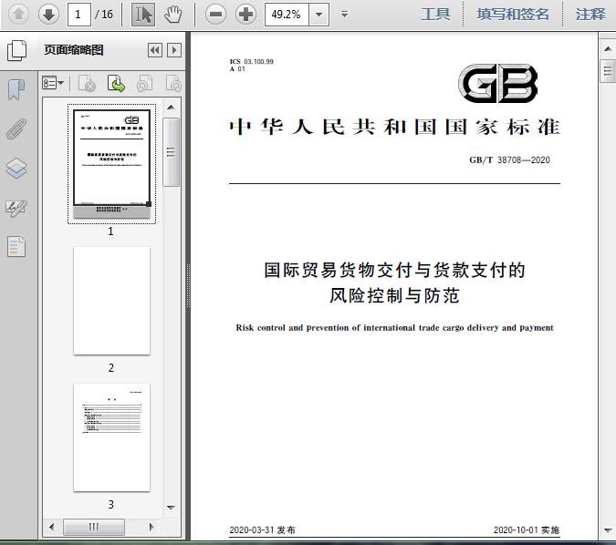Open the 工具 pane

click(x=435, y=15)
